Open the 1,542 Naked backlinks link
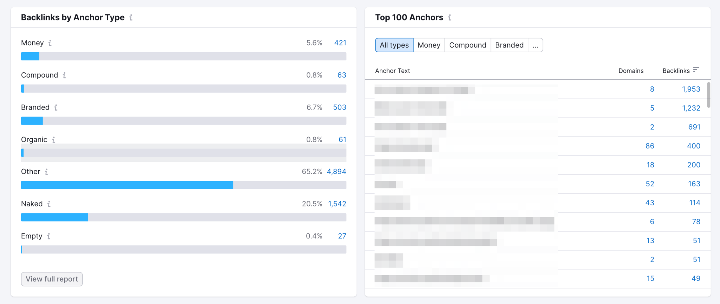Screen dimensions: 720x304 336,204
